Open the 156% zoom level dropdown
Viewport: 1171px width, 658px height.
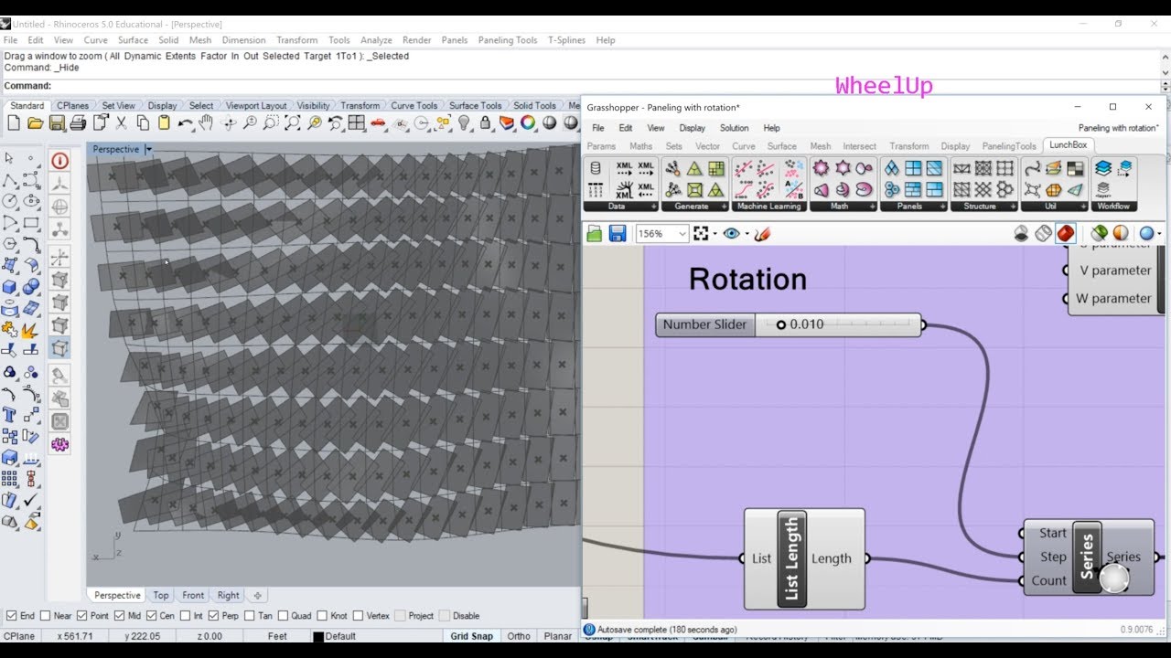(682, 234)
